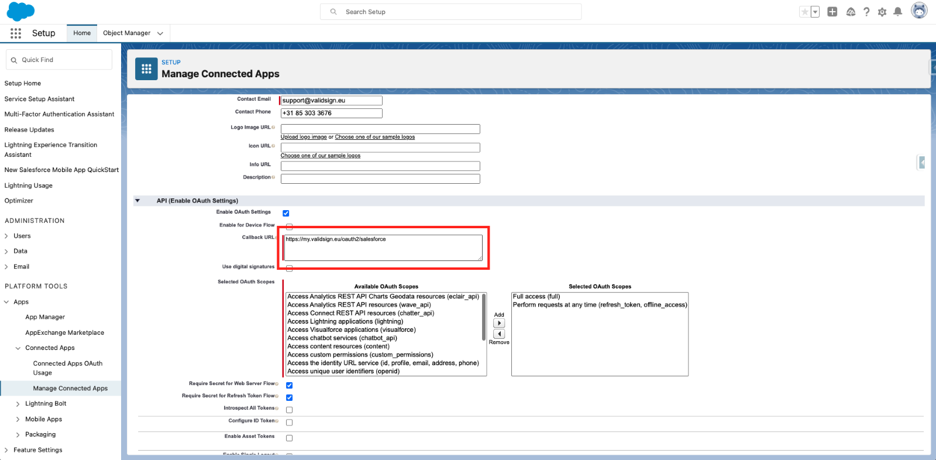Expand the Data tree node

(x=6, y=252)
